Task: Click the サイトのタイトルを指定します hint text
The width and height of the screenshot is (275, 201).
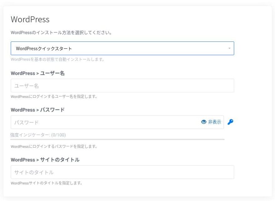Action: pos(46,183)
